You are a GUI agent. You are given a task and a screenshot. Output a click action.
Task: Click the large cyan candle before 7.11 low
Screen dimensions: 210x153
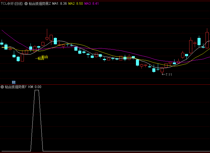click(137, 63)
